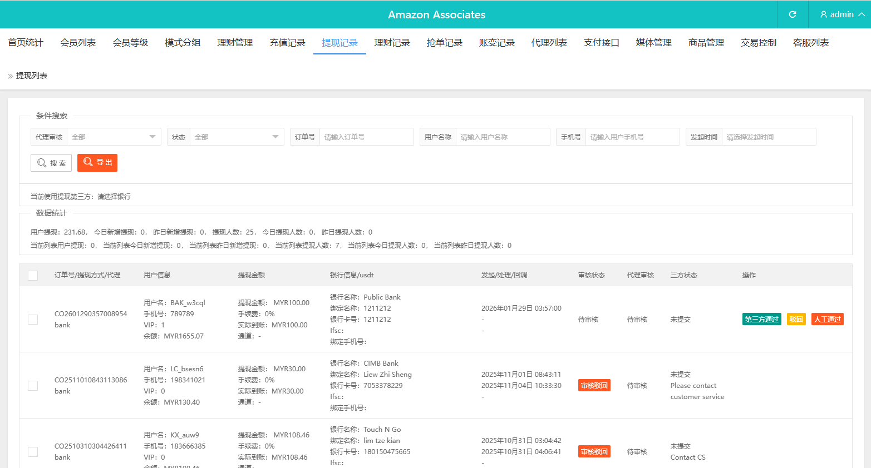Click the 发起时间 date picker field

pyautogui.click(x=769, y=137)
